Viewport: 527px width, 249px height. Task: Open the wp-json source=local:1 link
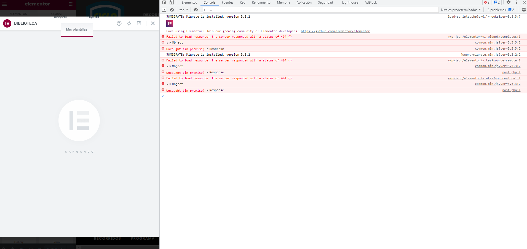[484, 79]
